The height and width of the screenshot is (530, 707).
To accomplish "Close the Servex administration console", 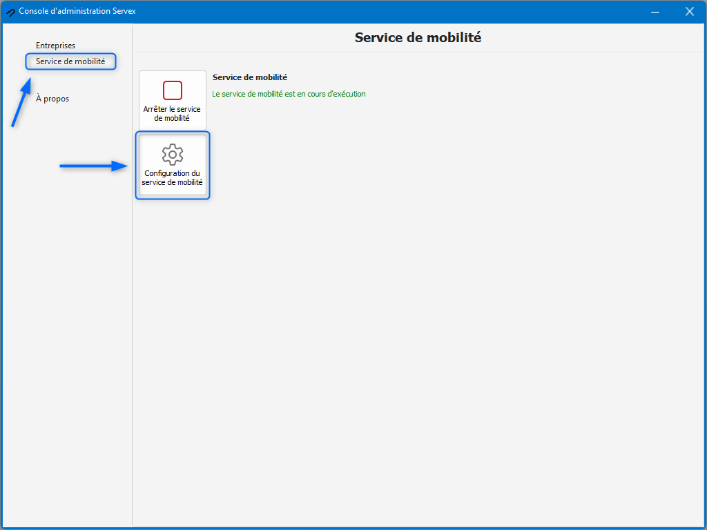I will click(689, 12).
